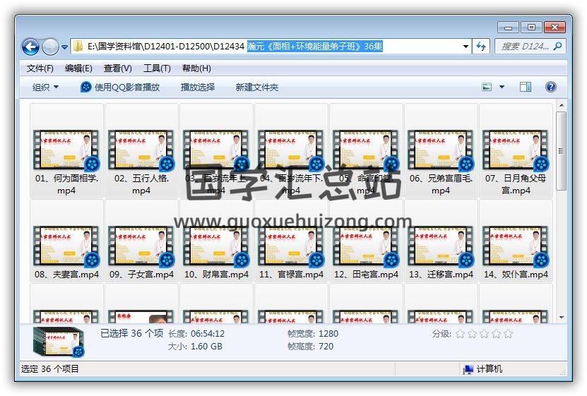
Task: Click 播放选择 button
Action: pos(198,87)
